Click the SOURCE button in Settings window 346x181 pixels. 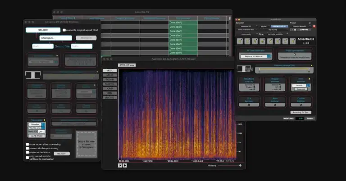pos(43,30)
